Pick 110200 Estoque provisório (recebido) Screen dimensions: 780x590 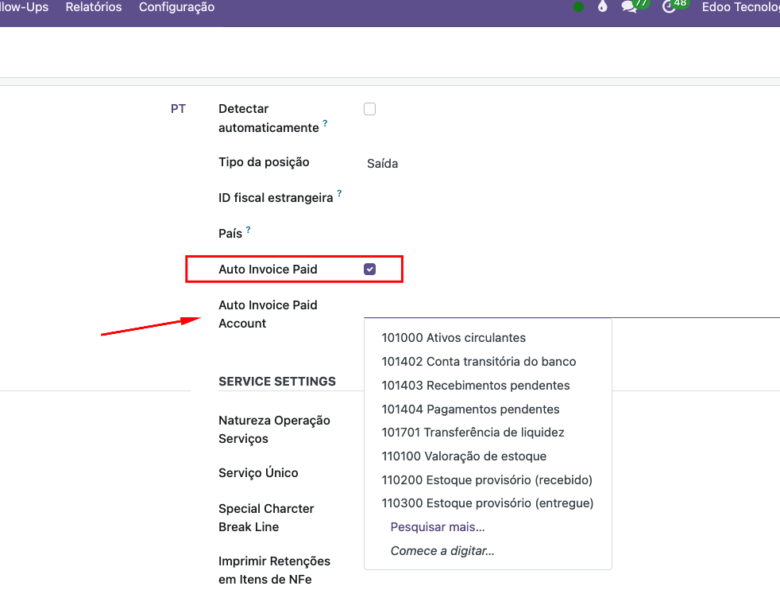click(x=488, y=480)
